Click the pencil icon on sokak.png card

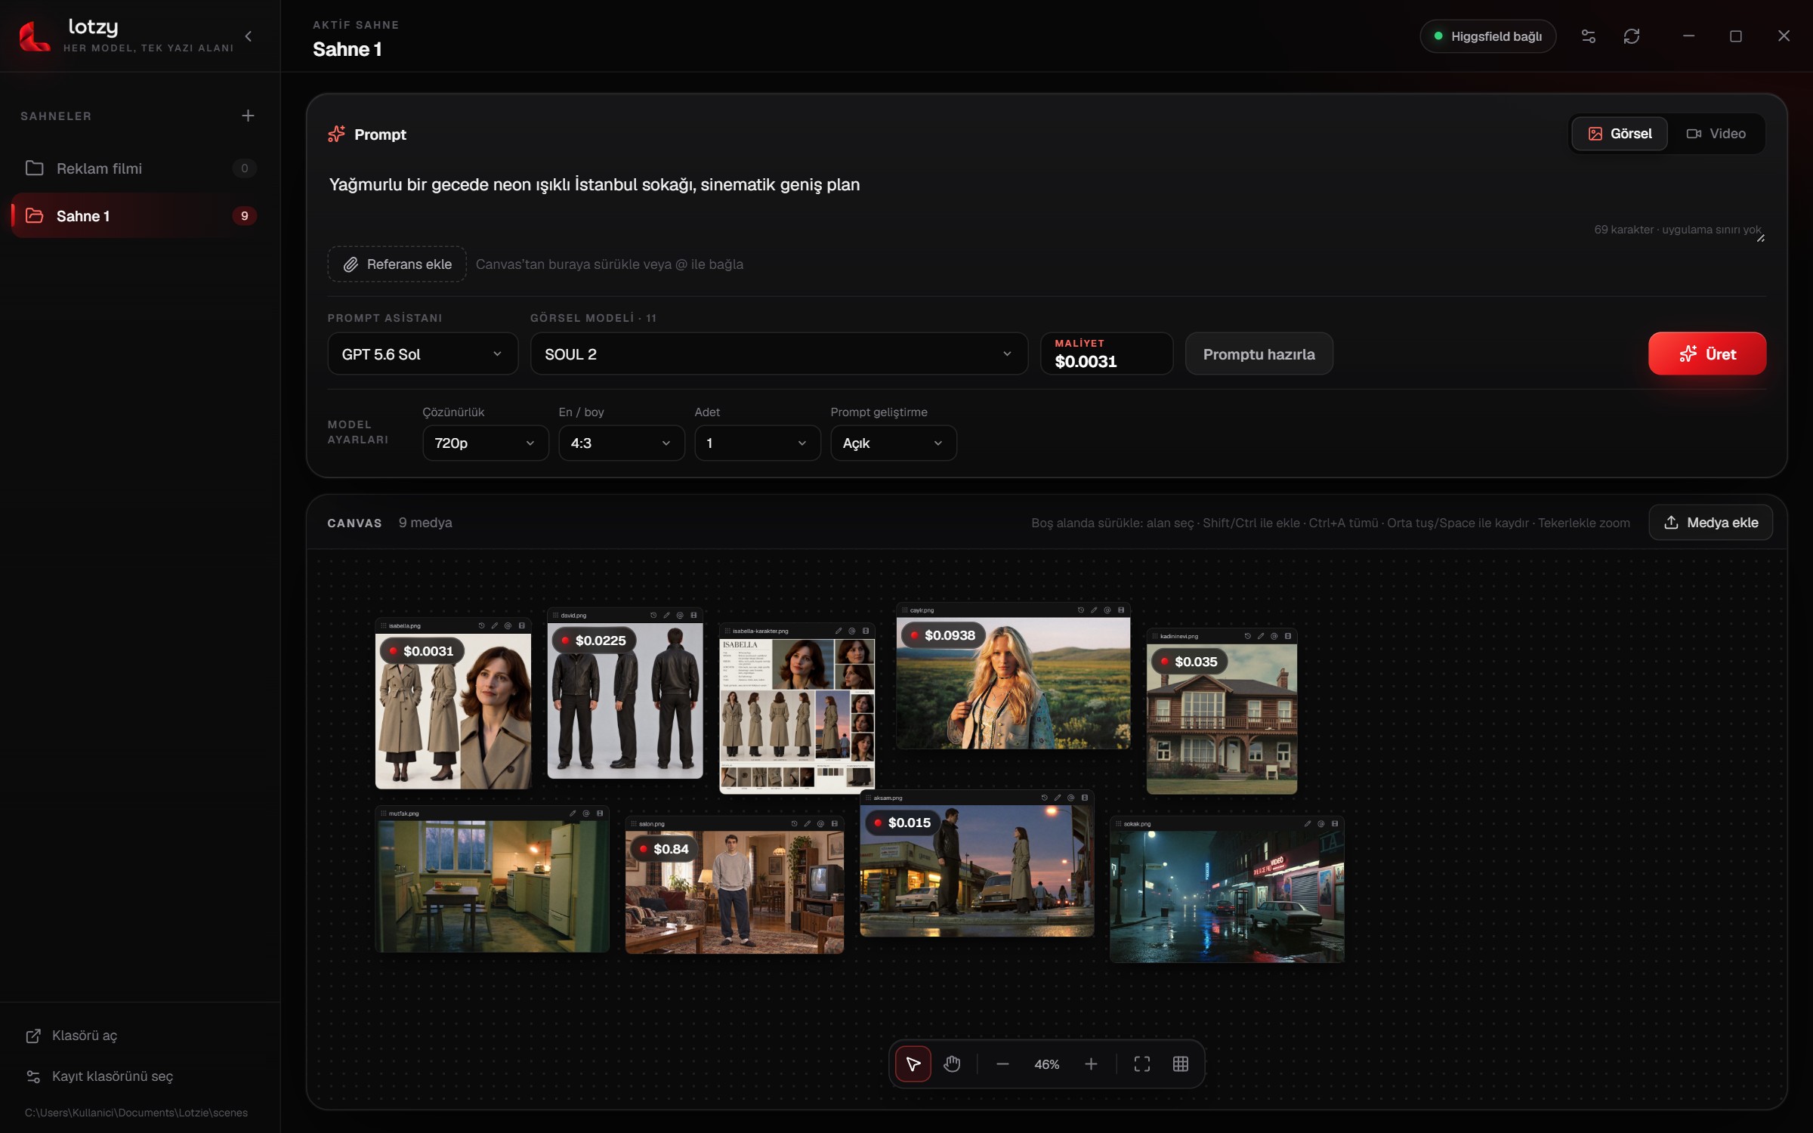pyautogui.click(x=1308, y=823)
